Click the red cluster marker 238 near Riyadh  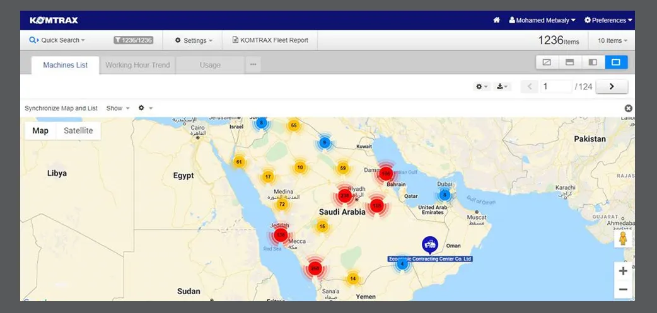tap(344, 196)
